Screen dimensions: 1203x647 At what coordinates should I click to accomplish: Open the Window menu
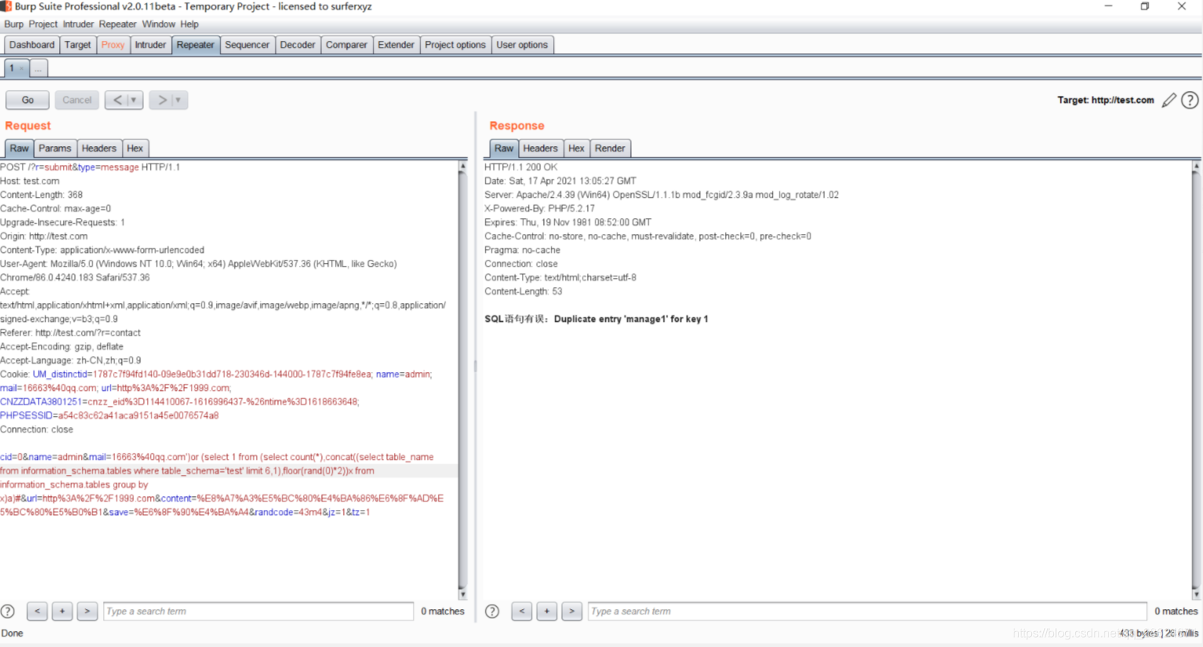pos(158,24)
